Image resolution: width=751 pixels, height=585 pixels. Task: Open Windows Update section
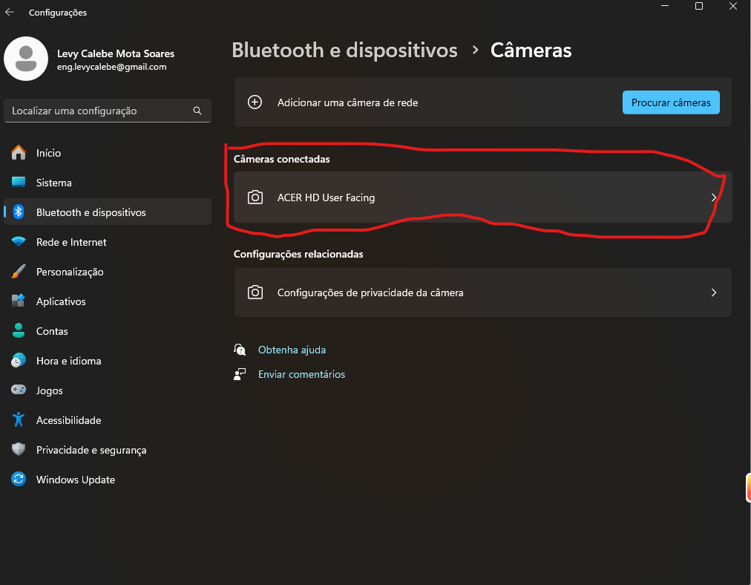[x=108, y=480]
